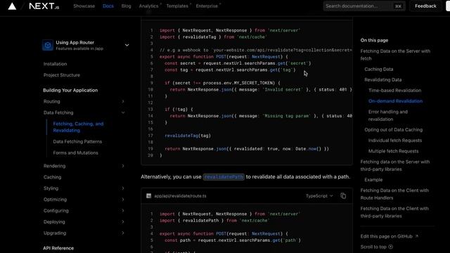Open Forms and Mutations page
Screen dimensions: 450x253
75,153
